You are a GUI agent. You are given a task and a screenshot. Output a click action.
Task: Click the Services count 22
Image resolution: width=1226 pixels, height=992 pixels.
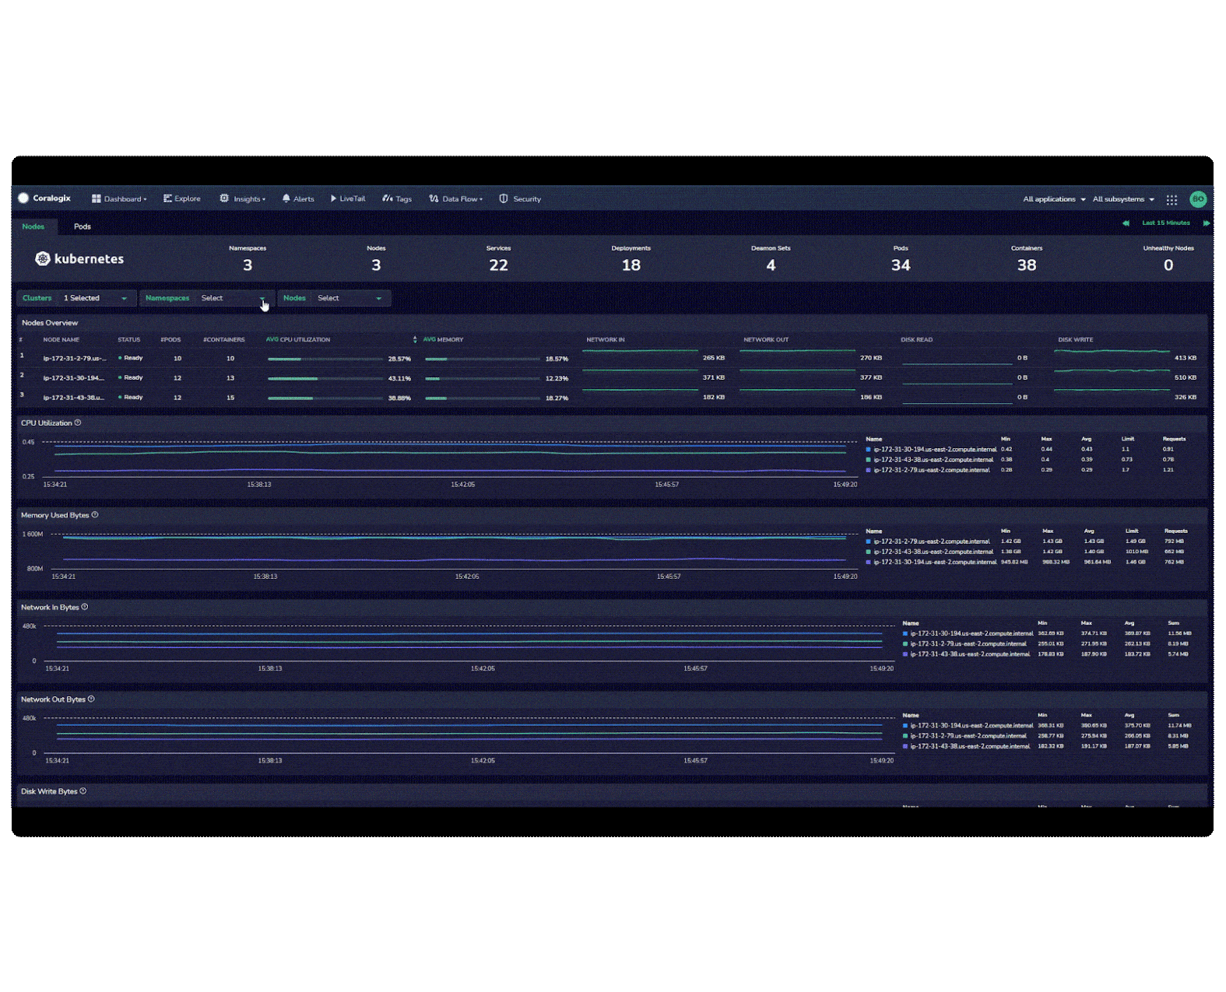click(x=499, y=265)
